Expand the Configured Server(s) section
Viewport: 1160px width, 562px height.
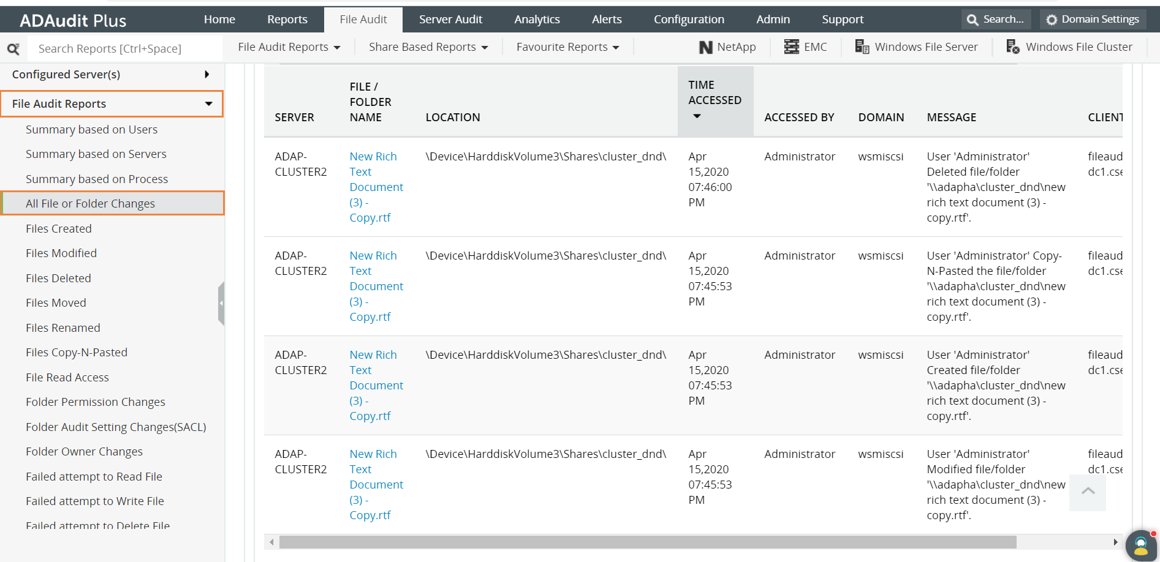pyautogui.click(x=207, y=74)
